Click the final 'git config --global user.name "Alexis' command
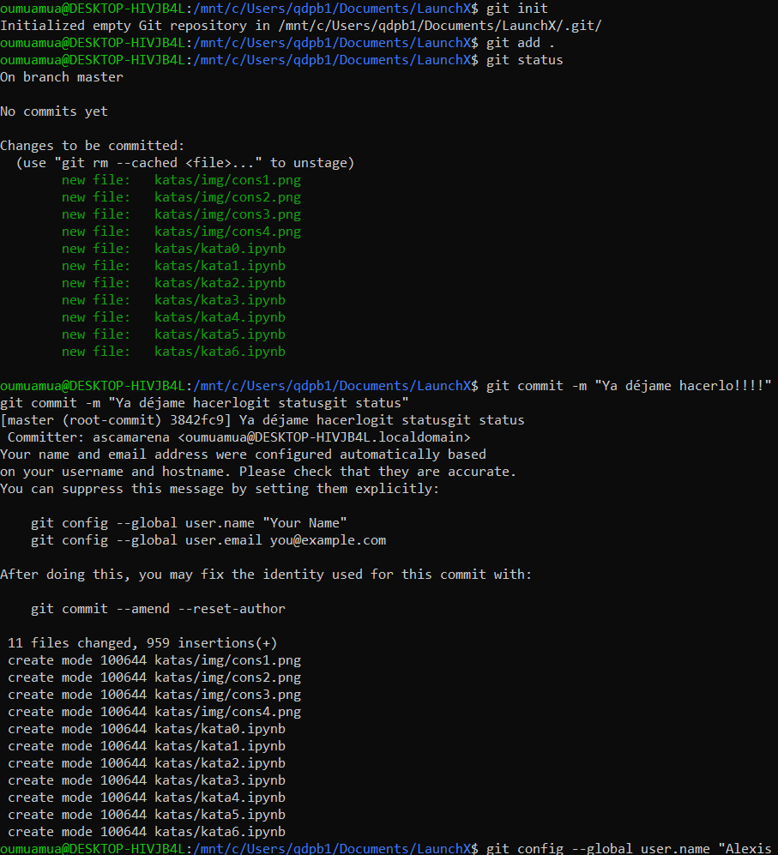Image resolution: width=778 pixels, height=855 pixels. pos(629,848)
